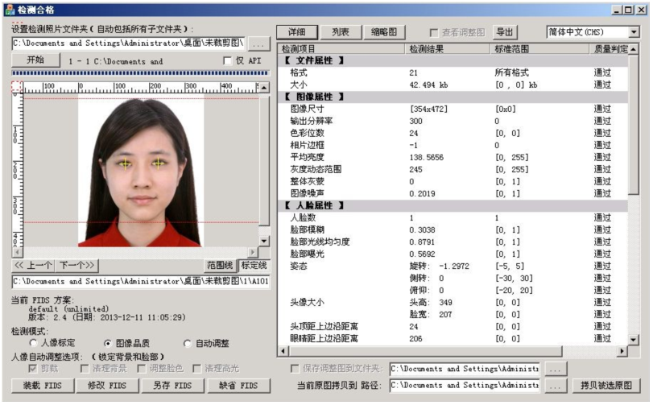Viewport: 653px width, 405px height.
Task: Switch to the 缩略图 view tab
Action: (x=384, y=32)
